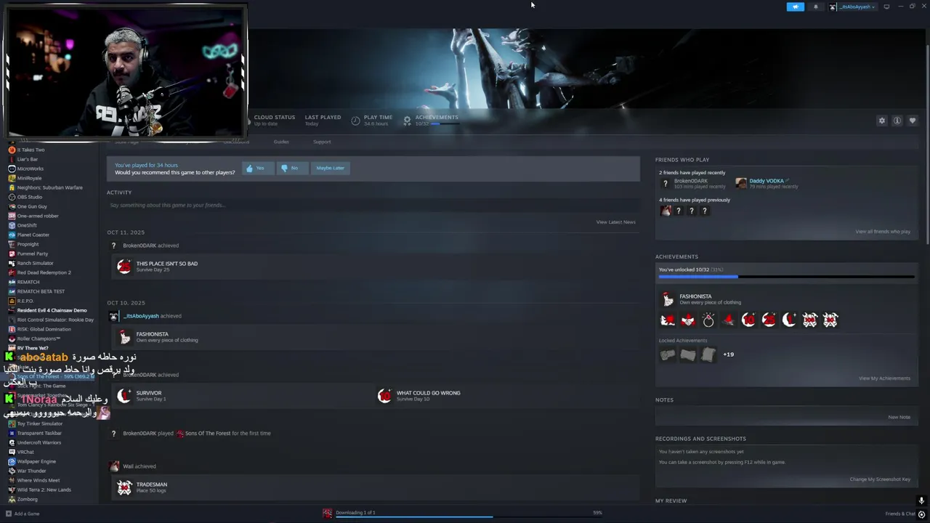Image resolution: width=930 pixels, height=523 pixels.
Task: Select War Thunder in library list
Action: [x=31, y=471]
